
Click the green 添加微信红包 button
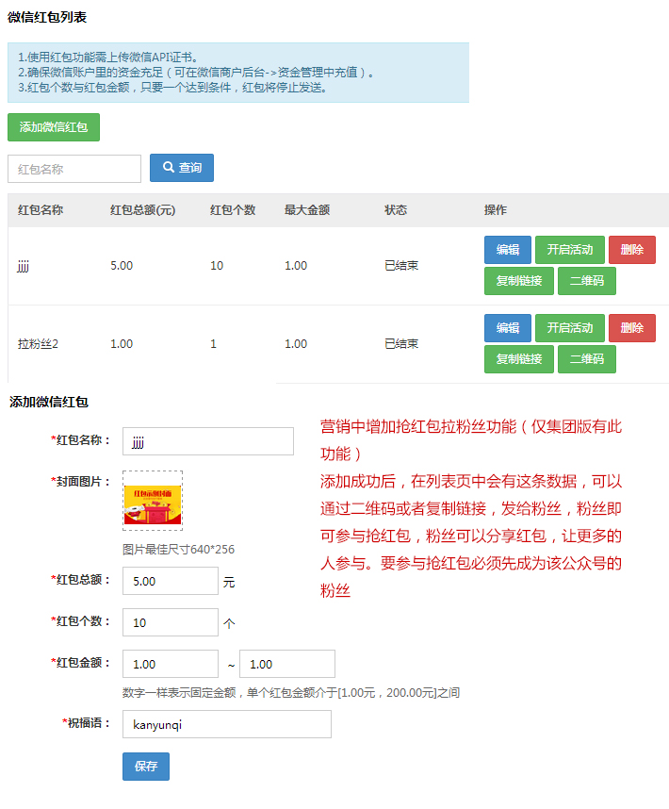(x=54, y=127)
